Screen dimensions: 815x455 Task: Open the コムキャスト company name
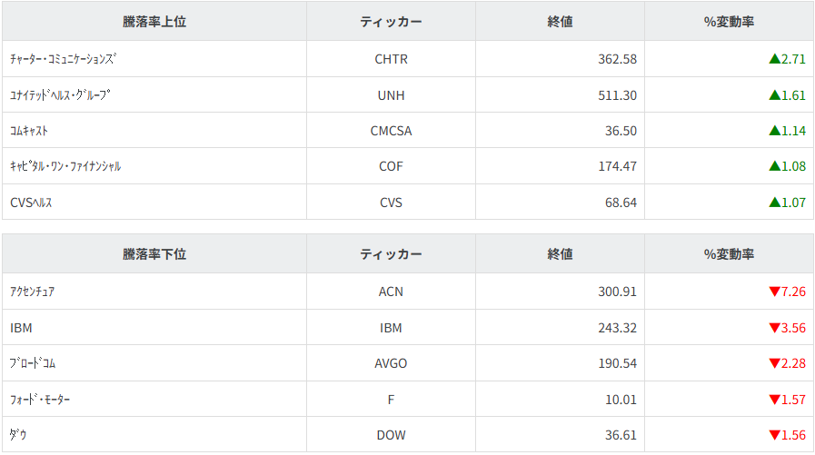coord(29,131)
